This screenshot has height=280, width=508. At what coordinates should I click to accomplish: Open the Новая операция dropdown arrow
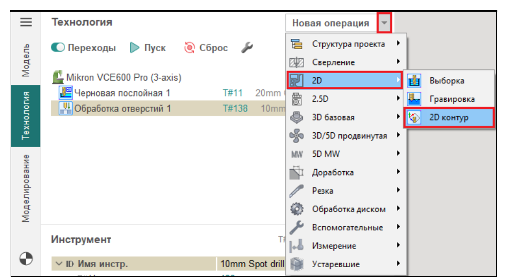(385, 23)
